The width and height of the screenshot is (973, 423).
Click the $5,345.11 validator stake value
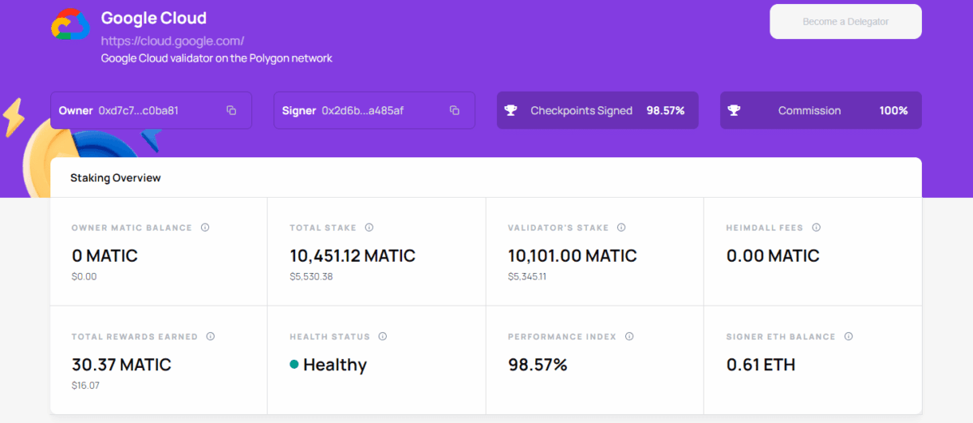529,276
